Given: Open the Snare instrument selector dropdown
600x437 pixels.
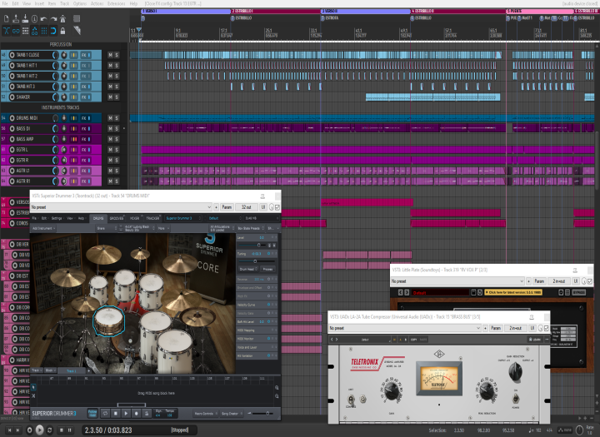Looking at the screenshot, I should click(107, 228).
